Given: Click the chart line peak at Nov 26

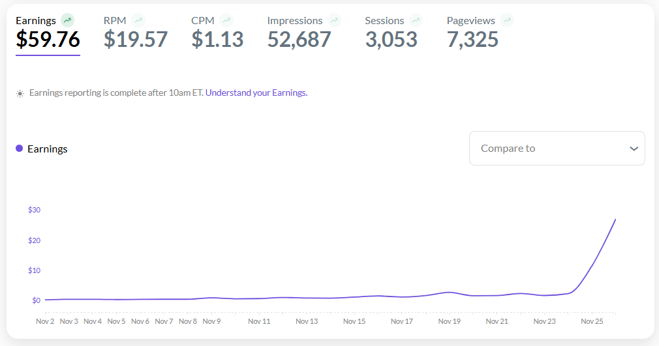Looking at the screenshot, I should pos(615,219).
